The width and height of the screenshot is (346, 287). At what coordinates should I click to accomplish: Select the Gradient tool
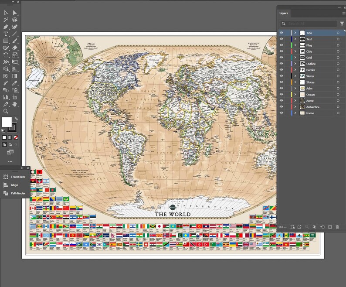14,76
